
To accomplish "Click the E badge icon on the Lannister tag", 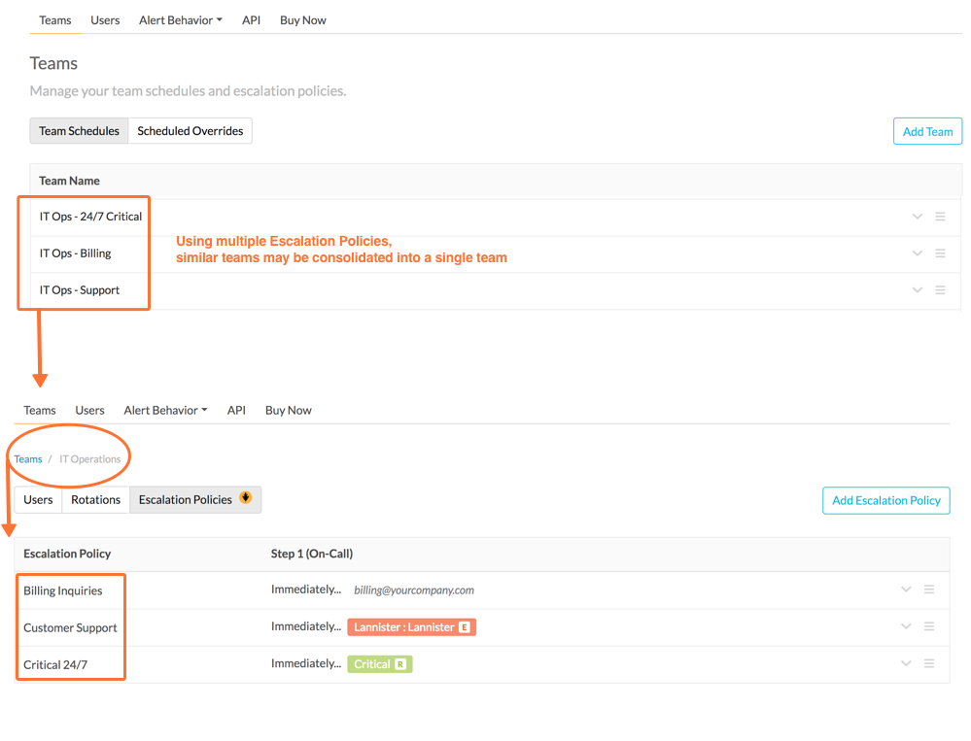I will tap(465, 627).
